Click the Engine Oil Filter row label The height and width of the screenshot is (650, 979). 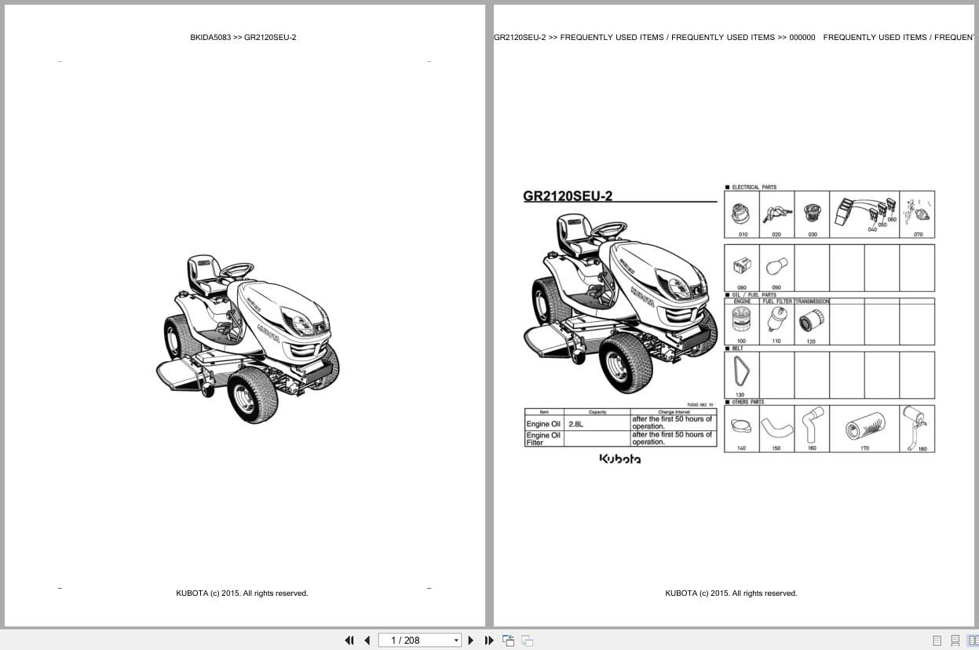543,439
